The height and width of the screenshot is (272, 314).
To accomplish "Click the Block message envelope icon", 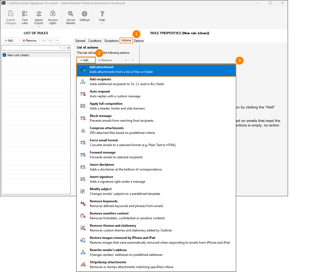I will pos(83,118).
